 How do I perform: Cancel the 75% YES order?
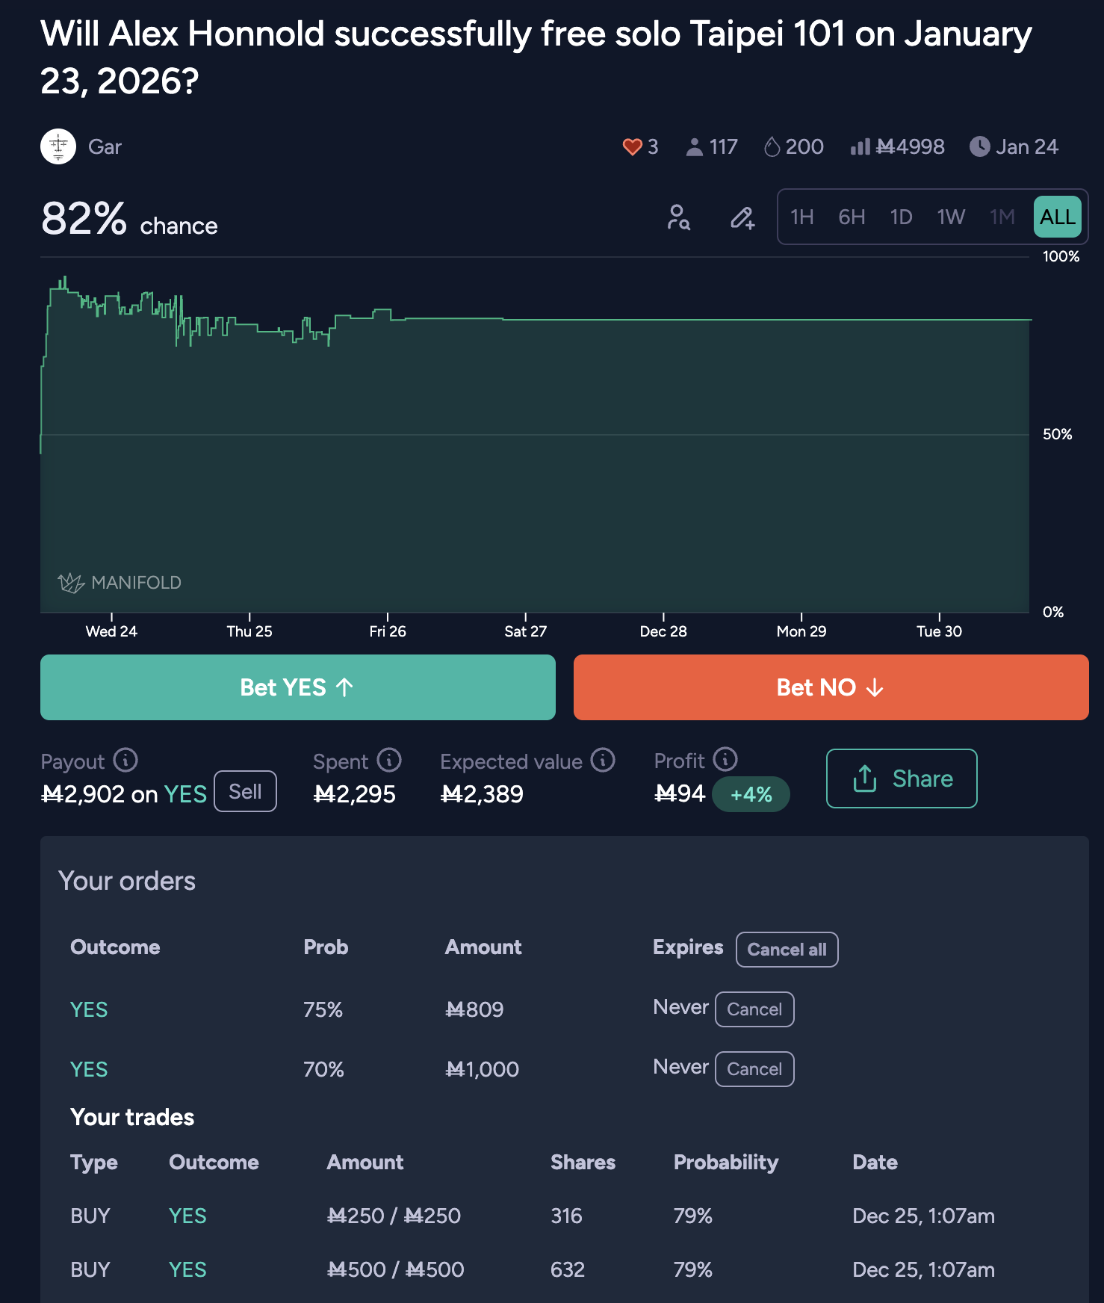point(754,1009)
